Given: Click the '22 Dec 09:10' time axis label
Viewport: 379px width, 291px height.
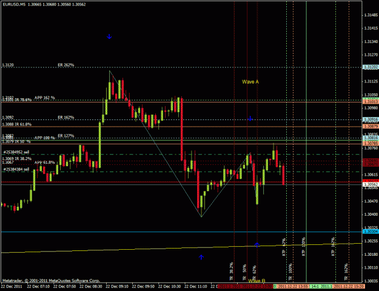Looking at the screenshot, I should coord(117,286).
